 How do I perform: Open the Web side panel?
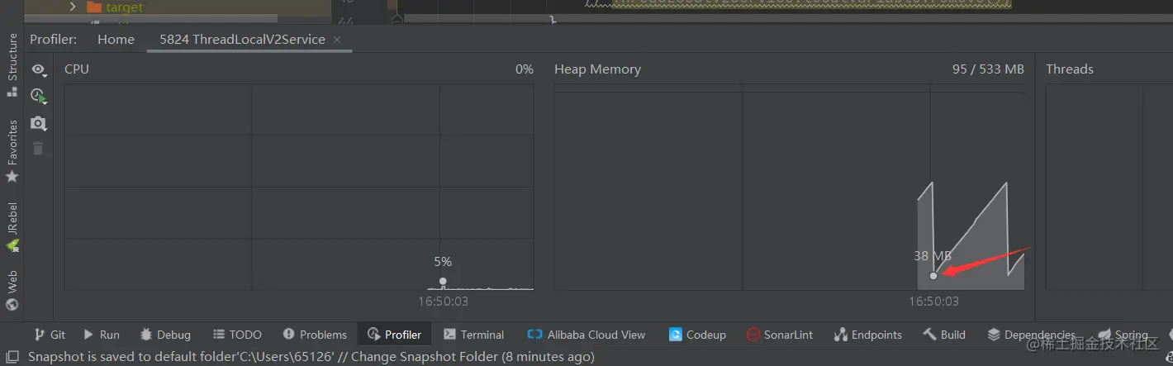click(12, 290)
